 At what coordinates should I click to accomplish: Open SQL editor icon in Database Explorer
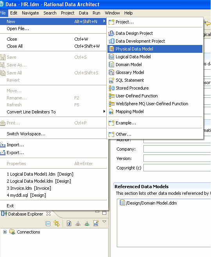(x=96, y=223)
